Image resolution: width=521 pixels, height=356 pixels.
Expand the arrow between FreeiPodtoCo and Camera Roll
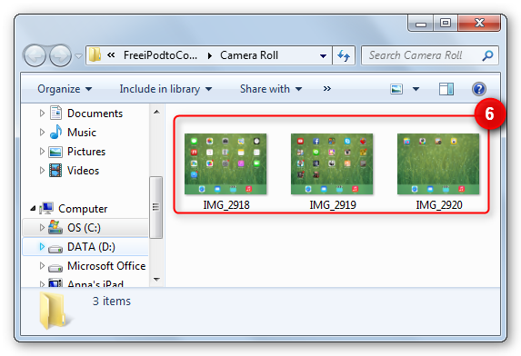(x=210, y=55)
